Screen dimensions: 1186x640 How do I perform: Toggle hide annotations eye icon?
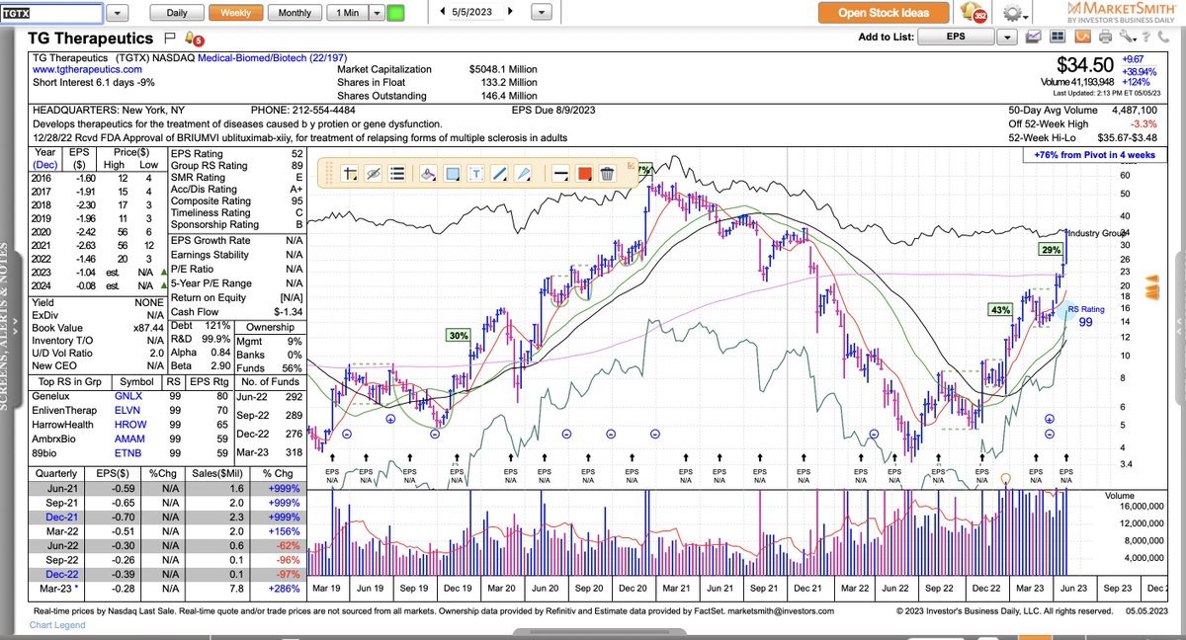tap(373, 174)
